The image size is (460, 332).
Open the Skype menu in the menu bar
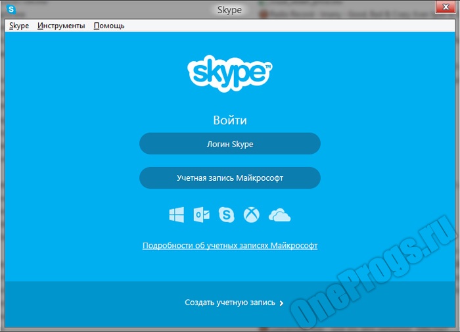19,26
